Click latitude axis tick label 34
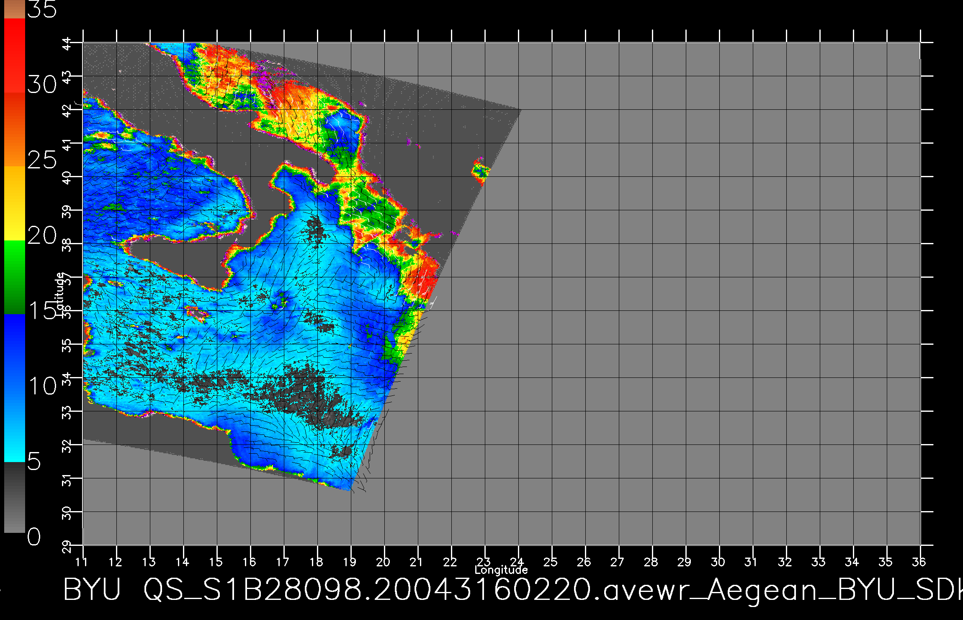The image size is (963, 620). point(67,379)
